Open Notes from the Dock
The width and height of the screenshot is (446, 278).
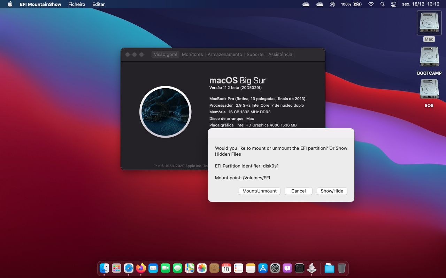point(251,268)
